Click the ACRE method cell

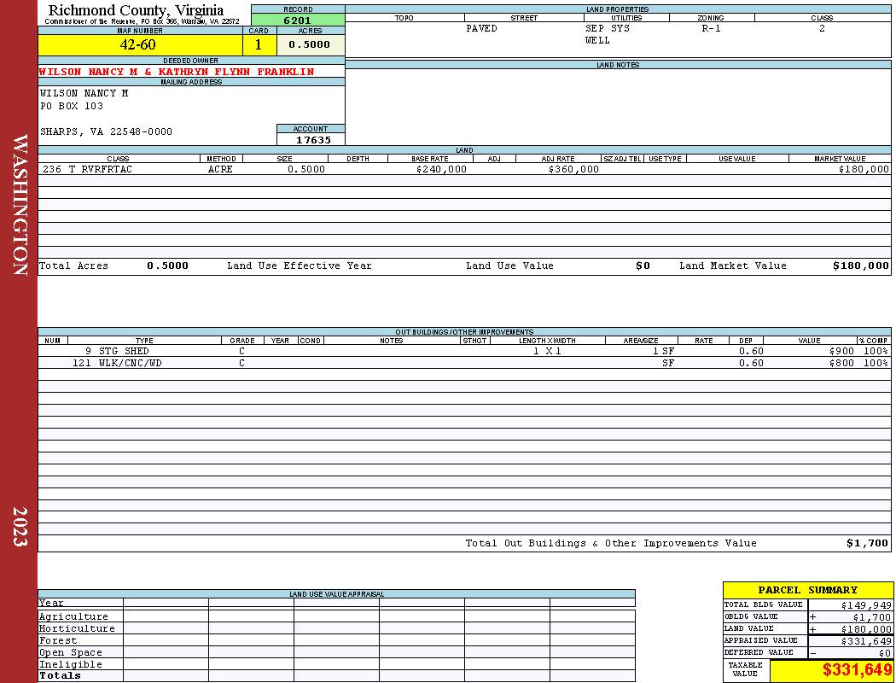pyautogui.click(x=220, y=169)
